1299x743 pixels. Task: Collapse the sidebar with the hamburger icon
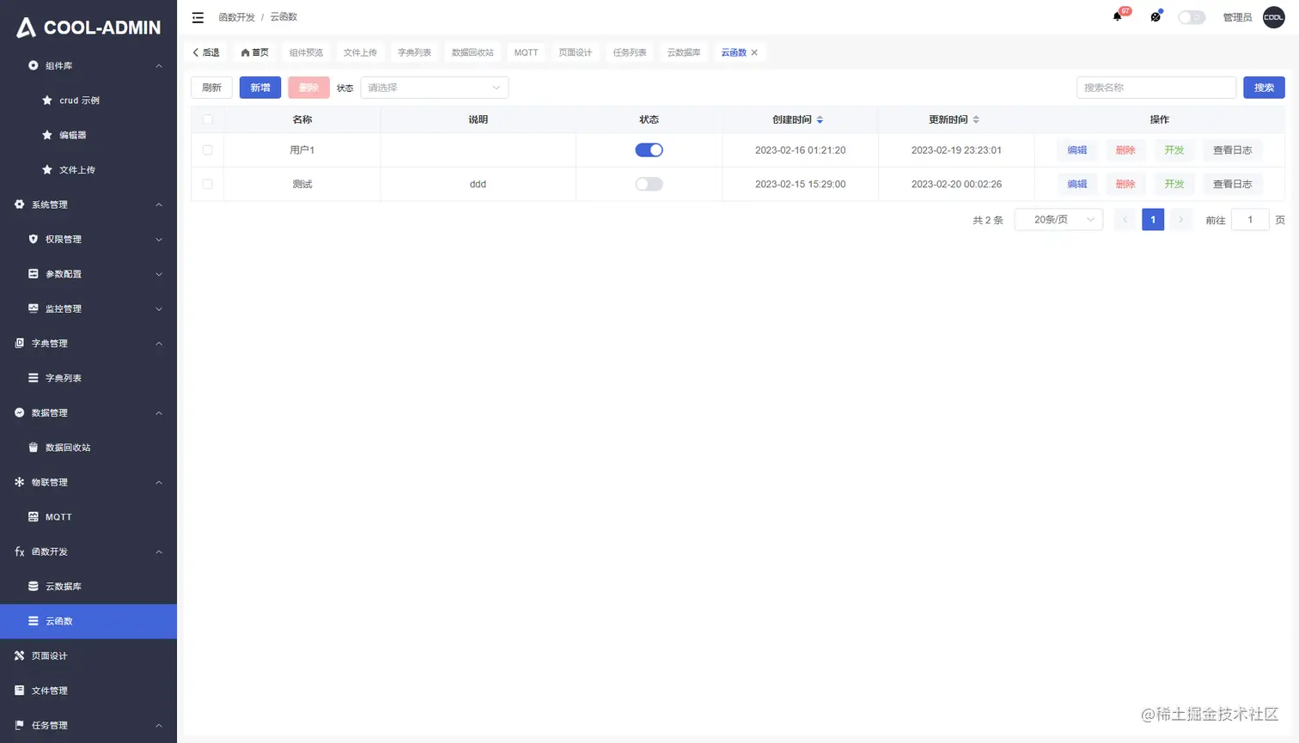point(198,17)
